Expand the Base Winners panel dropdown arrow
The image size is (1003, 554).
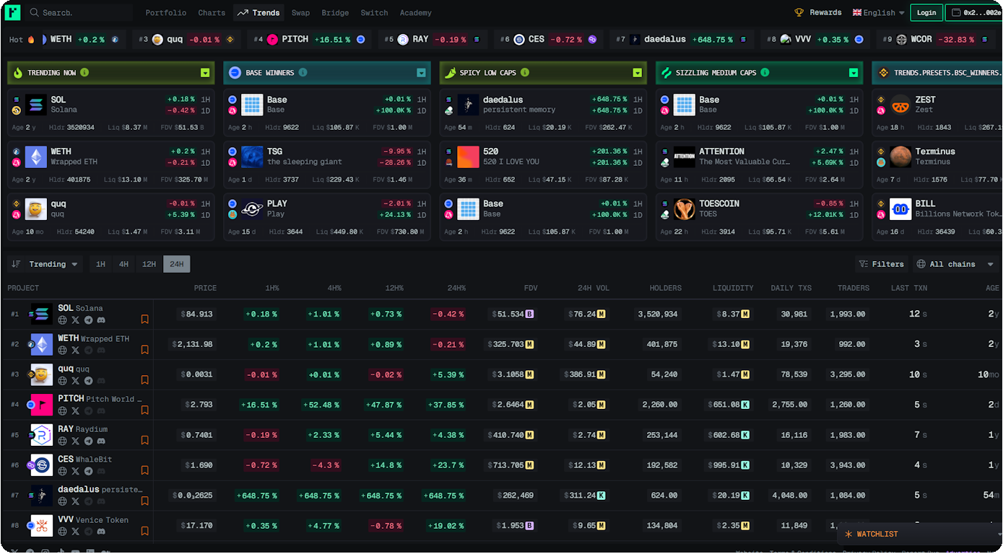(421, 73)
